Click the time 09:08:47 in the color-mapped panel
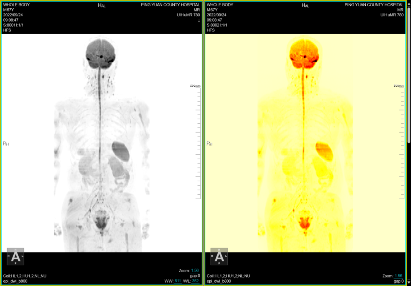 (214, 20)
